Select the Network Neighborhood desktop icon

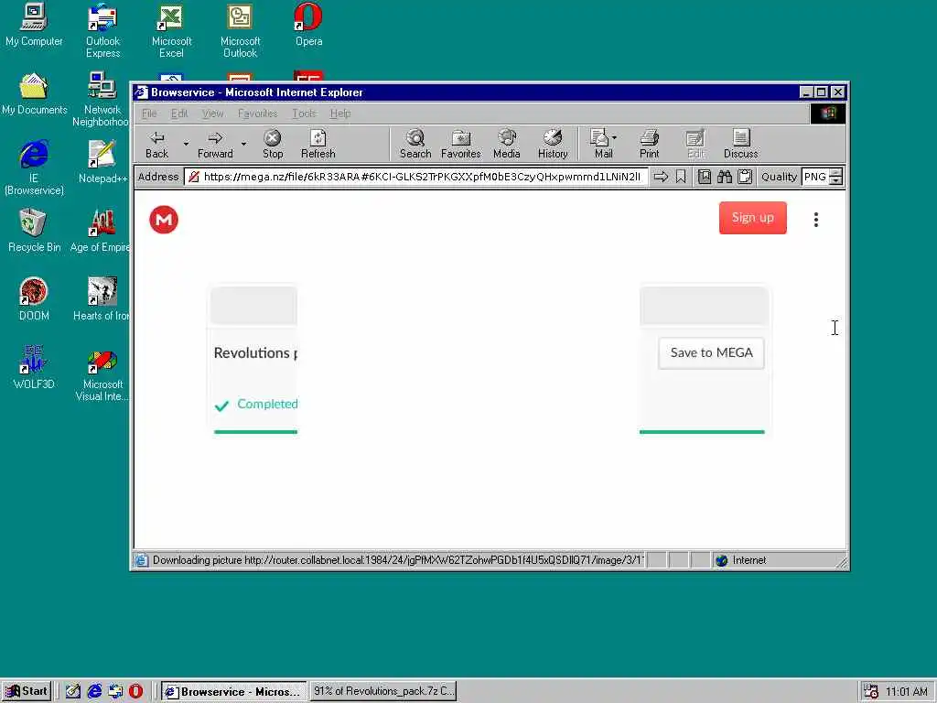point(101,99)
